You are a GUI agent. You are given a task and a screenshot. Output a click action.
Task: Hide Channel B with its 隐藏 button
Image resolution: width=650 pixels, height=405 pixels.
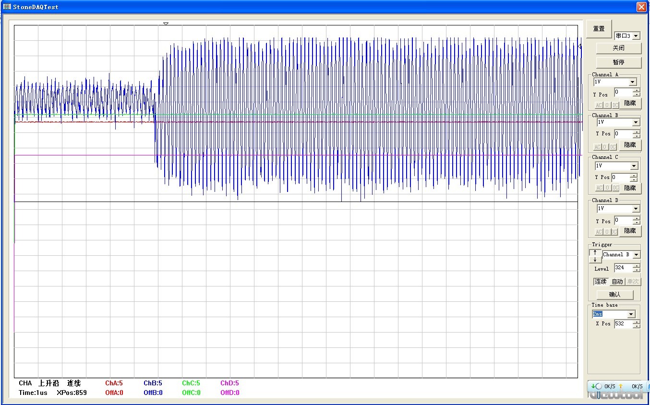coord(630,144)
